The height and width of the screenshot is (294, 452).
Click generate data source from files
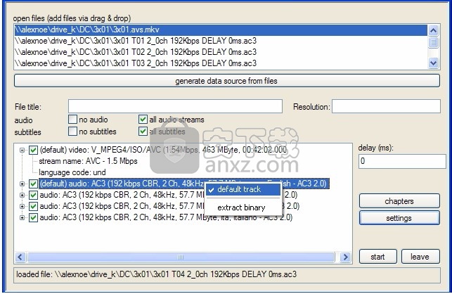(x=227, y=81)
